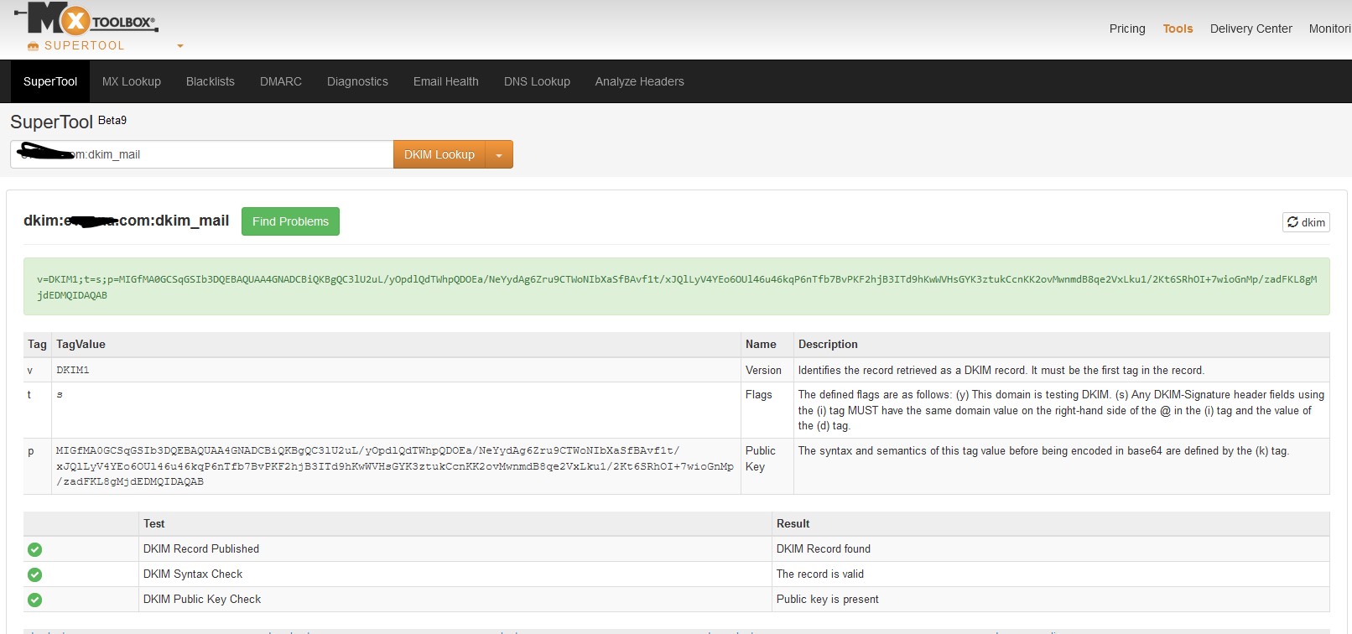Click green check icon for DKIM Record Published
Image resolution: width=1352 pixels, height=634 pixels.
tap(34, 549)
